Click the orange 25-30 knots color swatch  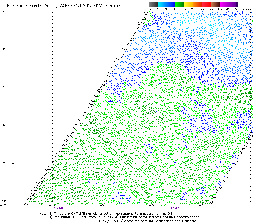(198, 4)
